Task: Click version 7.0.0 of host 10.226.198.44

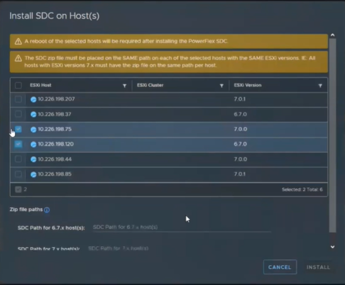Action: pos(240,159)
